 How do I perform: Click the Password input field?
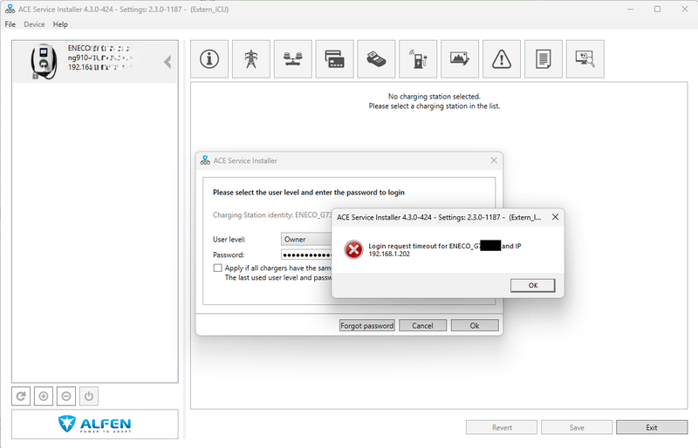[x=306, y=255]
